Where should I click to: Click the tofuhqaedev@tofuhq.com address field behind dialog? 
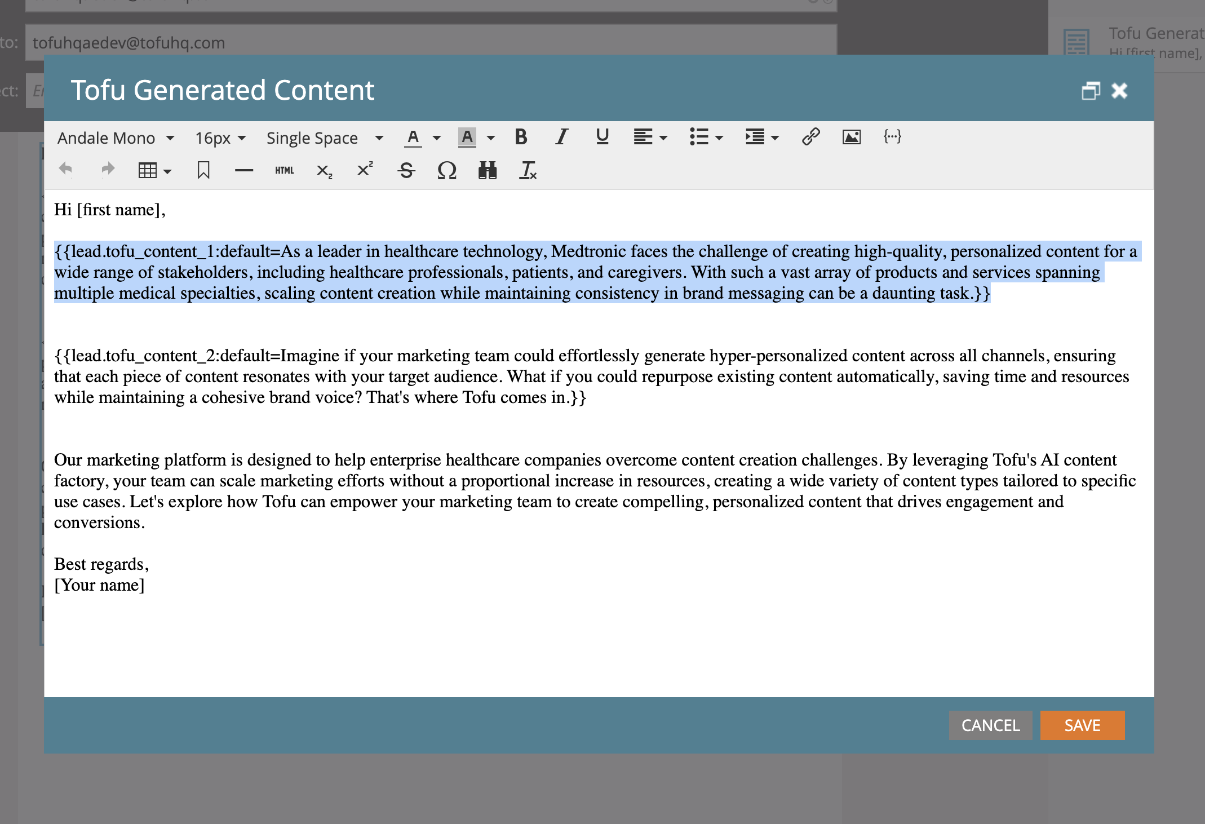[431, 42]
